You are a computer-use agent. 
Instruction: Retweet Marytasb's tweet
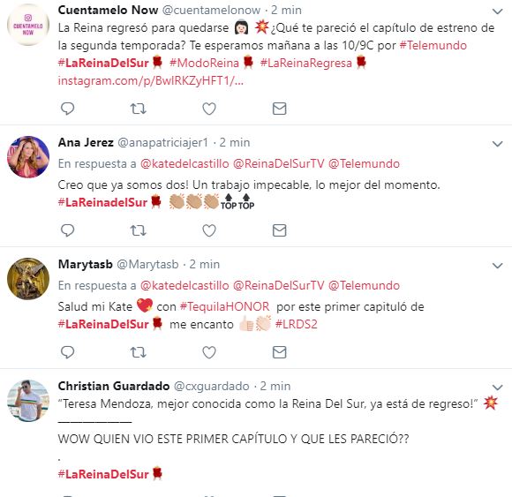point(138,352)
